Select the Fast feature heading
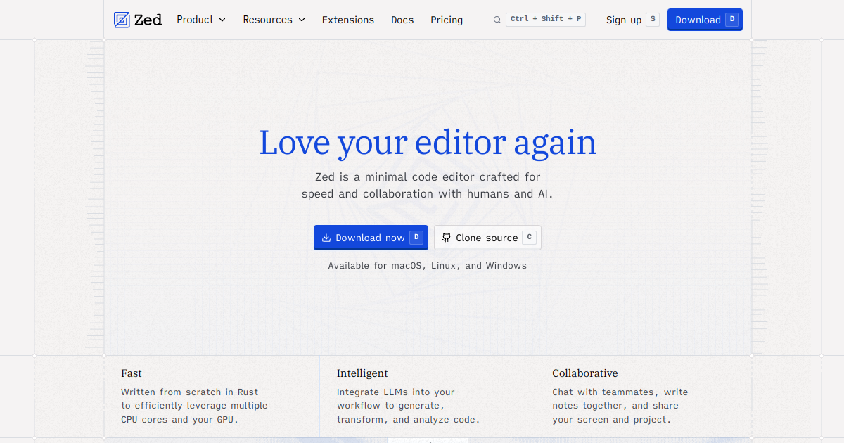 point(132,373)
